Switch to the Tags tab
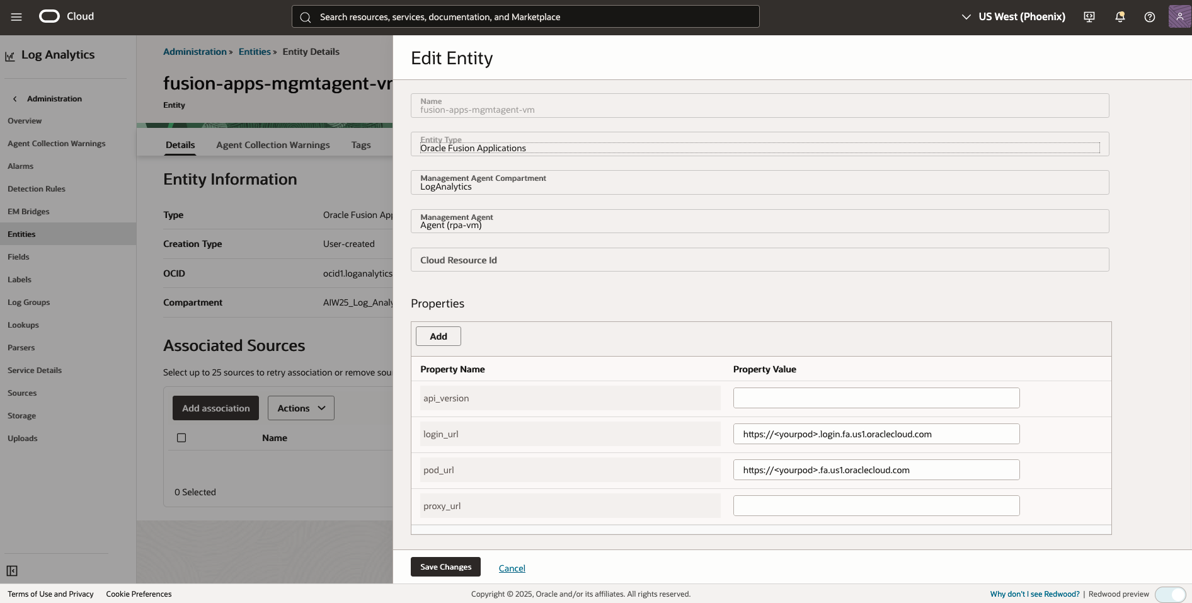The width and height of the screenshot is (1192, 603). pos(360,144)
